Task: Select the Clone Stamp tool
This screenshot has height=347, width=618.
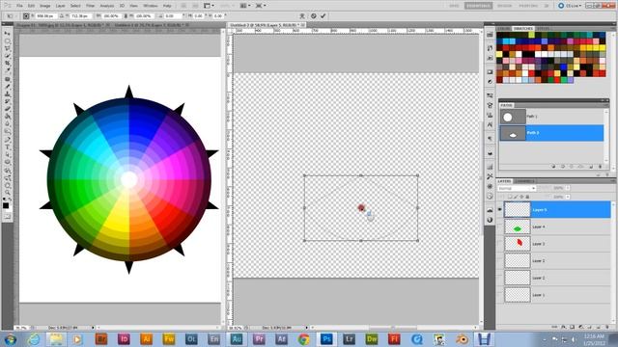Action: (7, 94)
